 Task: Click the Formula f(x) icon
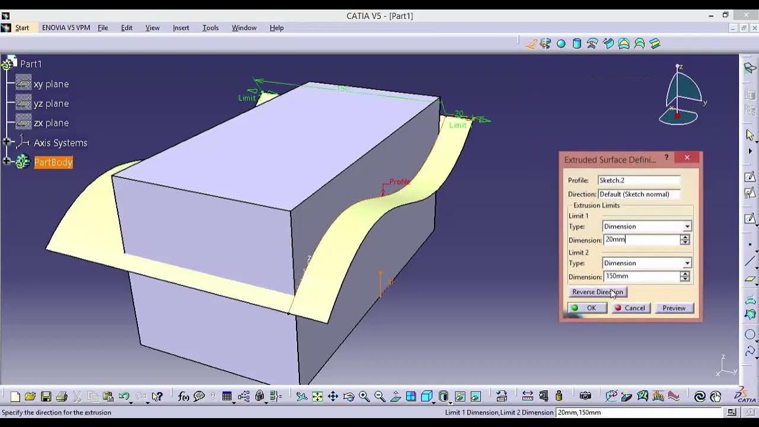[183, 397]
